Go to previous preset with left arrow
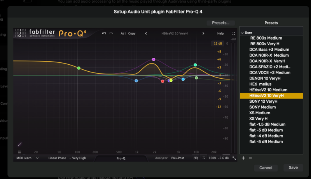The width and height of the screenshot is (311, 179). tap(146, 33)
